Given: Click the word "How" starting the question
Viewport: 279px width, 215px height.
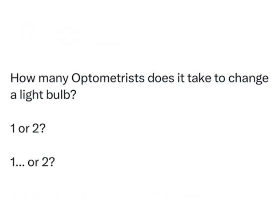Looking at the screenshot, I should coord(21,79).
